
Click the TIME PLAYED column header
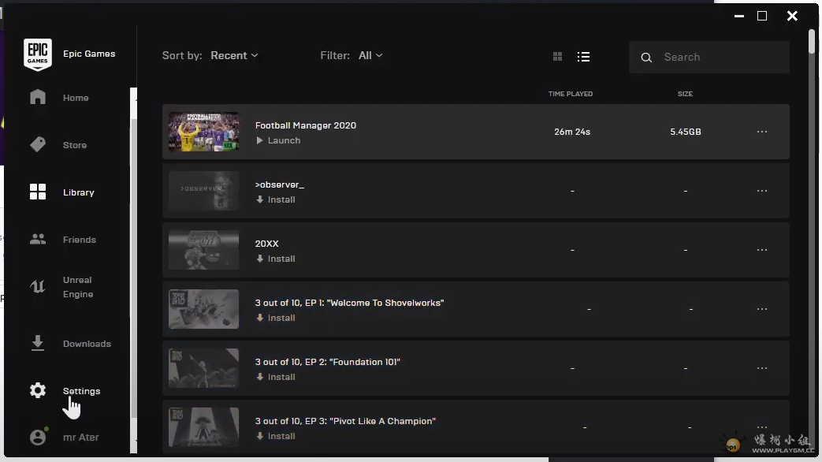571,94
